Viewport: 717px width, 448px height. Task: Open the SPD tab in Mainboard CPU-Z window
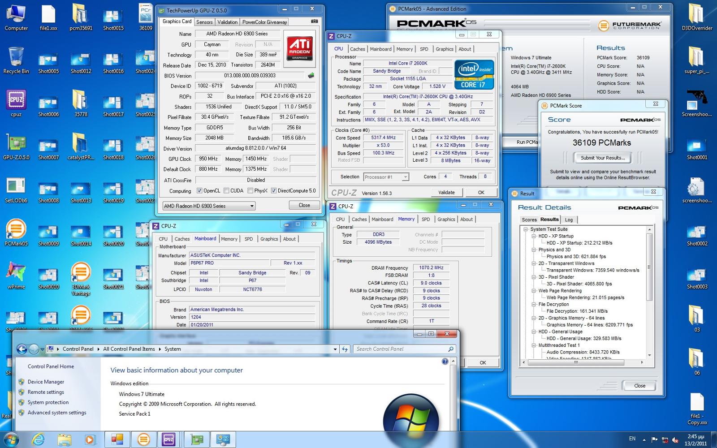coord(249,239)
